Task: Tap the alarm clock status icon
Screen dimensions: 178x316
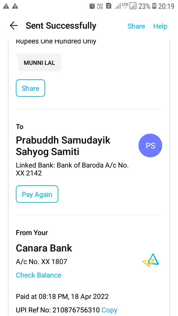Action: [92, 6]
